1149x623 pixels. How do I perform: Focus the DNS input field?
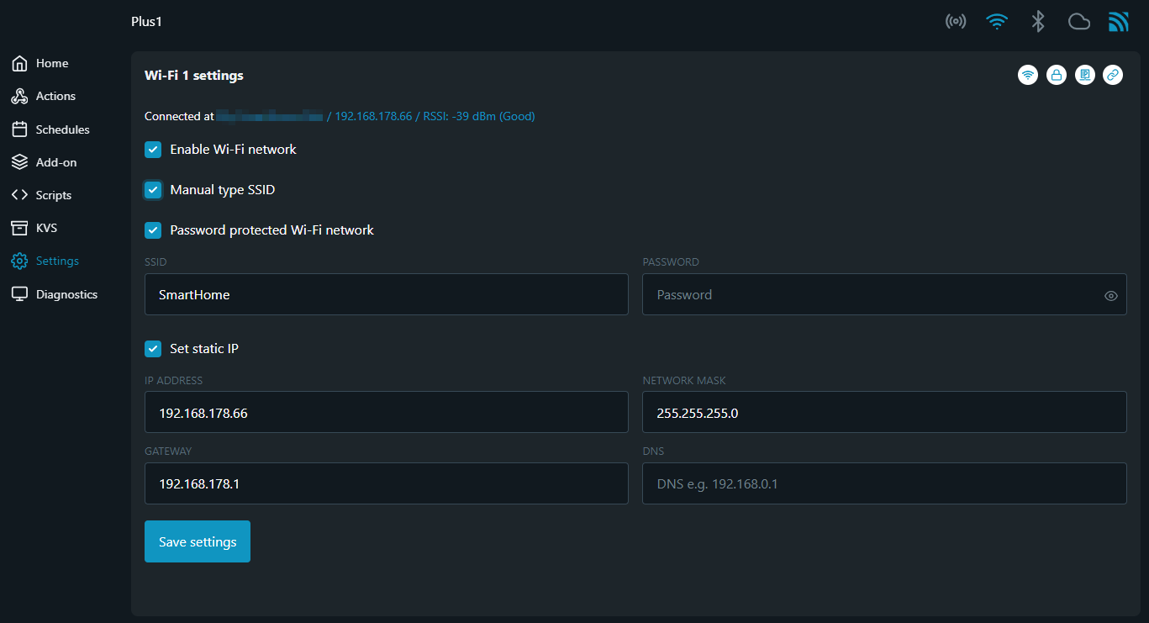click(x=884, y=483)
